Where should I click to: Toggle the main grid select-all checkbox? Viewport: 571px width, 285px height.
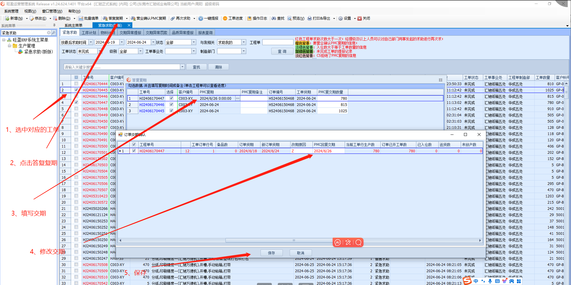(x=76, y=77)
